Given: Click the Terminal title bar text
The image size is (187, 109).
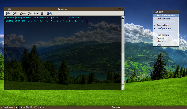Looking at the screenshot, I should 63,9.
